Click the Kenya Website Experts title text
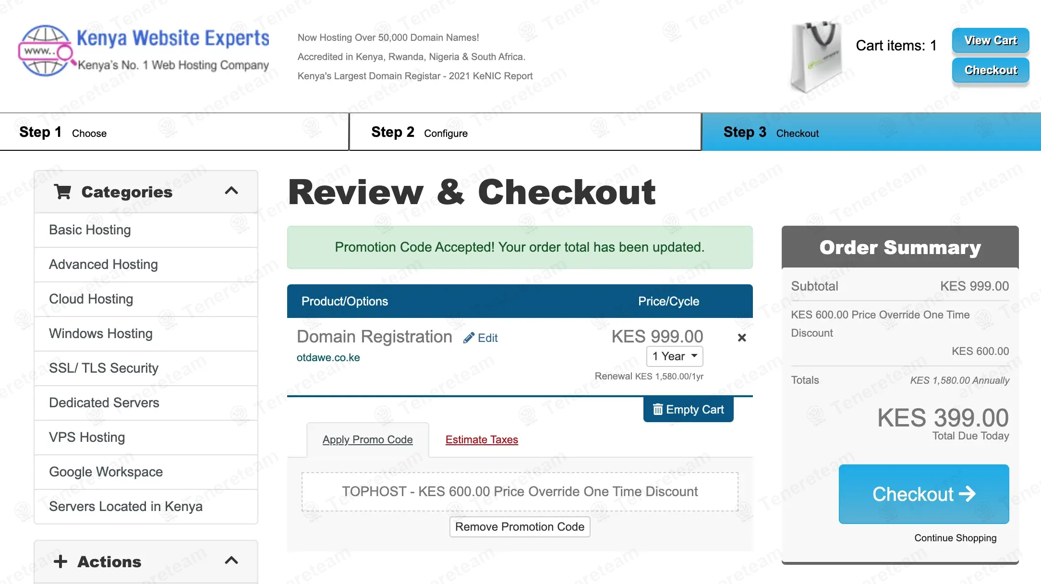The width and height of the screenshot is (1041, 584). [173, 38]
